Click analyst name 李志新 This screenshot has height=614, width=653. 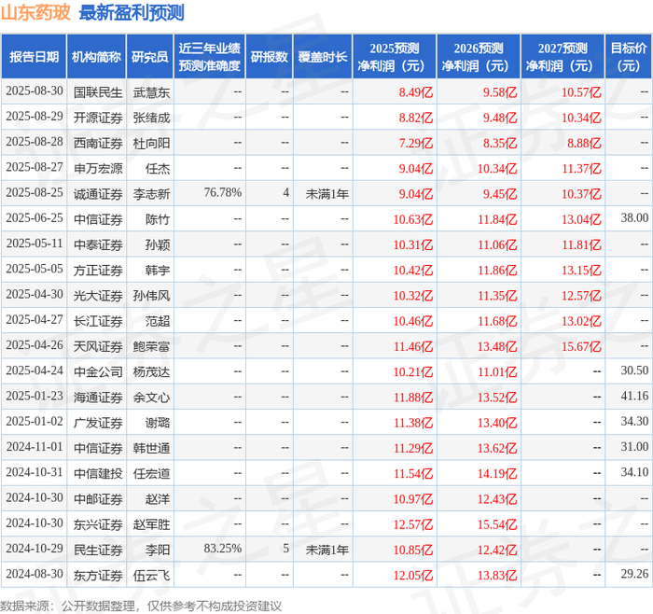pos(151,194)
